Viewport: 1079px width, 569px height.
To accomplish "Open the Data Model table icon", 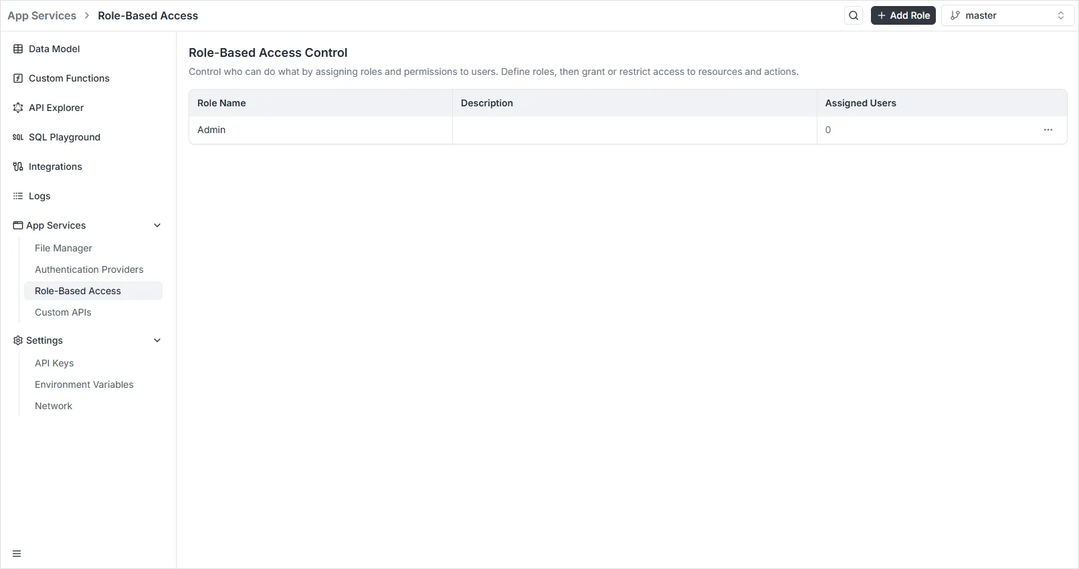I will click(18, 49).
